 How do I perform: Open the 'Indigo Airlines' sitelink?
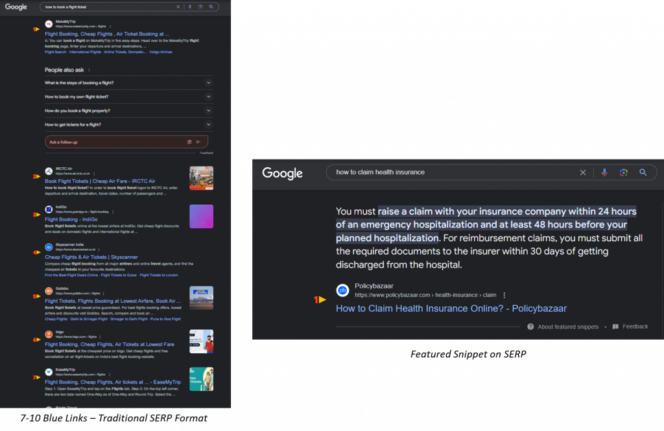pos(161,52)
